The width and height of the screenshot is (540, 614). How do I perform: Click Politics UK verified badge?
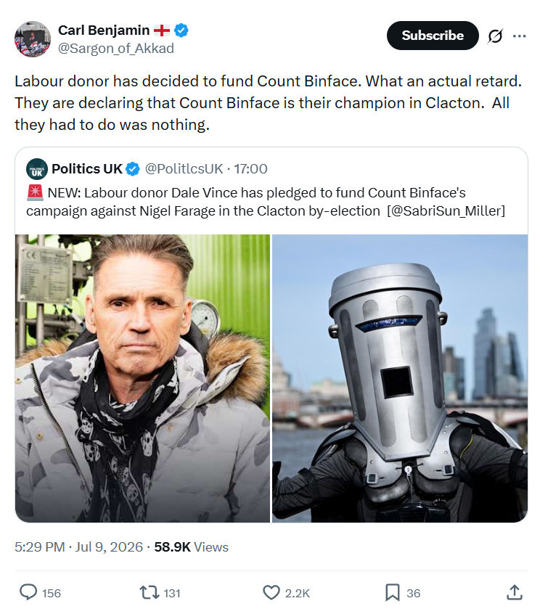coord(133,169)
